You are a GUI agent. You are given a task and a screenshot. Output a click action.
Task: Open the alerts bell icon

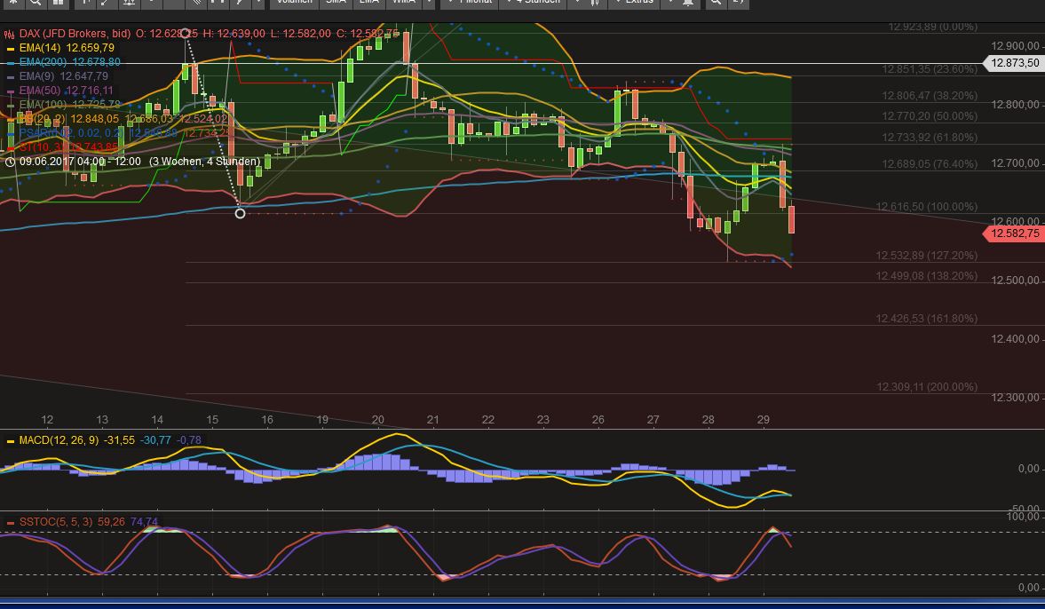coord(690,4)
